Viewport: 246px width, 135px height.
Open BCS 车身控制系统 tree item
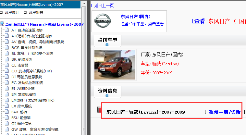pyautogui.click(x=27, y=48)
